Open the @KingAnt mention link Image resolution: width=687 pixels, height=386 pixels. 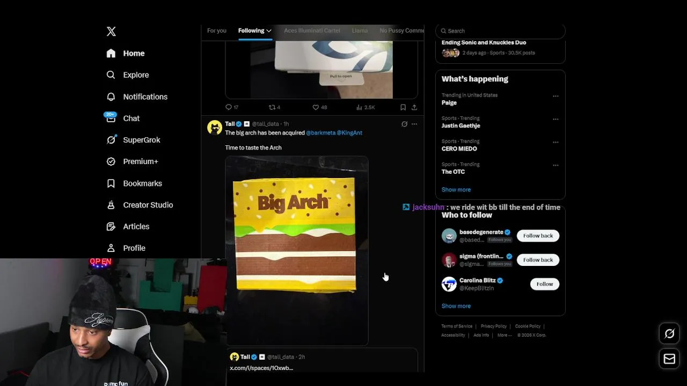[x=349, y=132]
